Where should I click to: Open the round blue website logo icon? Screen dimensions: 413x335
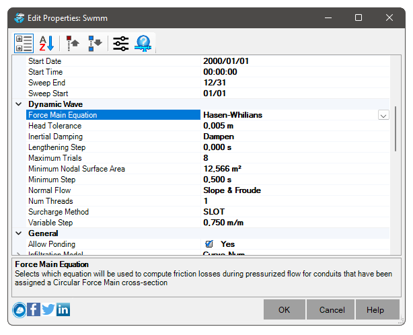(x=20, y=310)
